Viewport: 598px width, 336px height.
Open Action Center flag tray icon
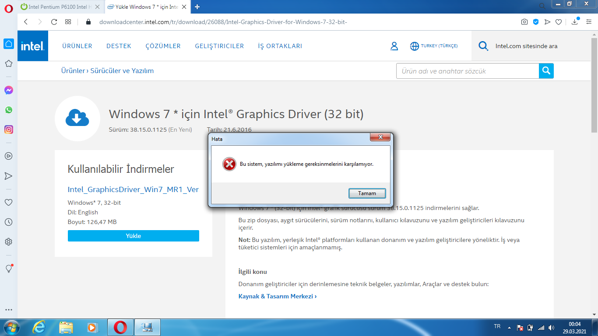(x=520, y=327)
